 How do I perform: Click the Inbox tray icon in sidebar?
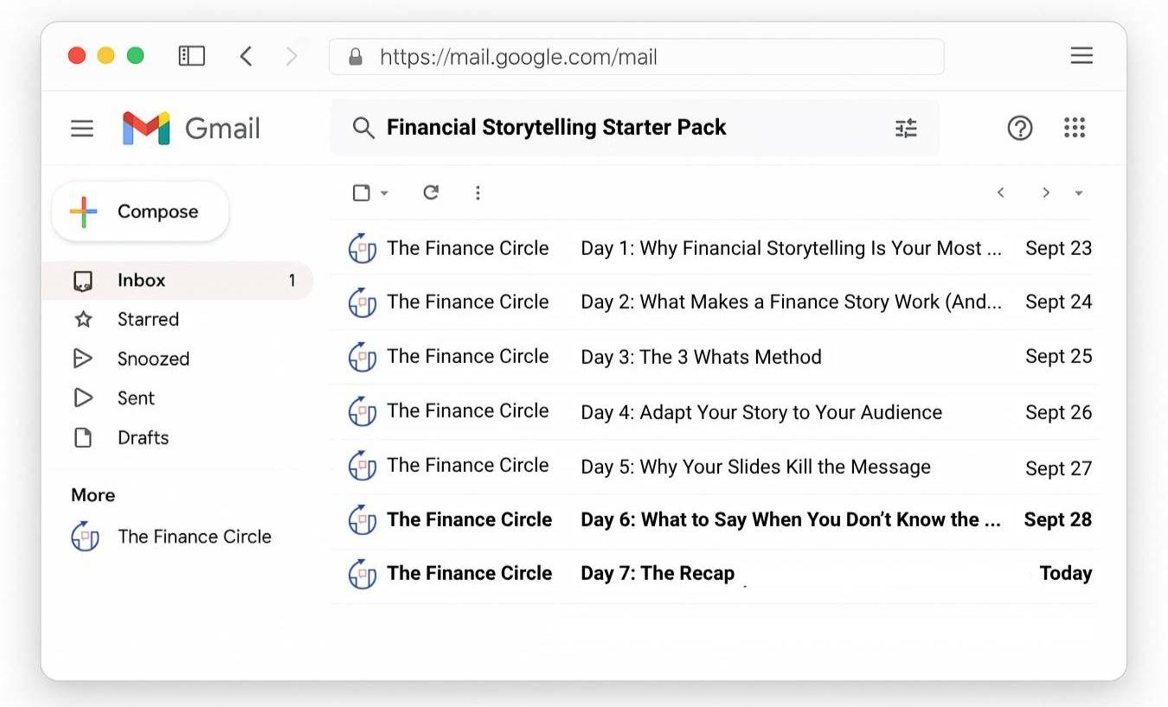pyautogui.click(x=83, y=281)
